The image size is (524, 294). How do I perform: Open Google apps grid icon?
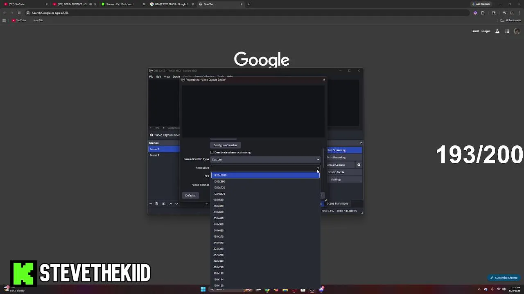coord(507,31)
